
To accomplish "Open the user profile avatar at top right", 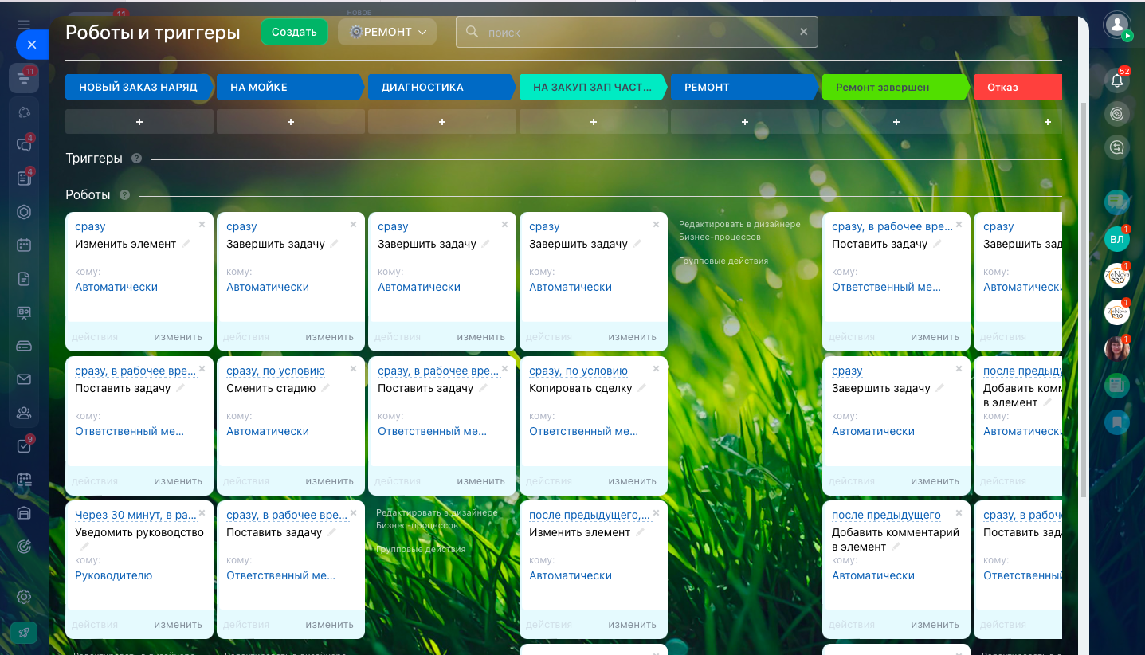I will tap(1117, 25).
